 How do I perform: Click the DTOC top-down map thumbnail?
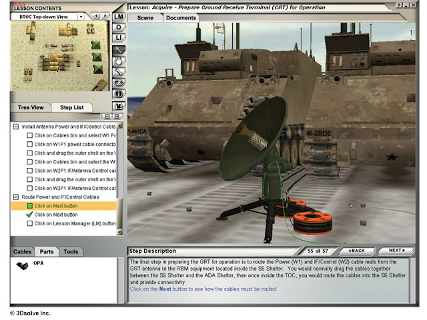click(x=59, y=56)
